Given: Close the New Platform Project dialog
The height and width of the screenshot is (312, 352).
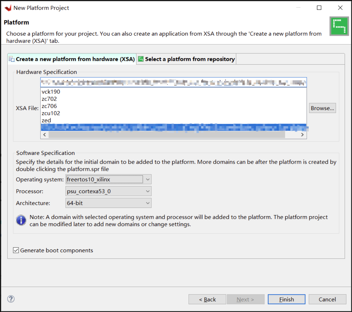Looking at the screenshot, I should (x=340, y=8).
